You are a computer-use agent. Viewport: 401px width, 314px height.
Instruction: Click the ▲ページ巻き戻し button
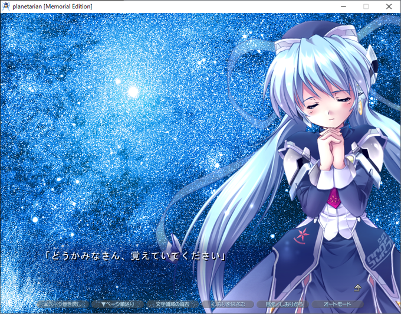point(63,305)
